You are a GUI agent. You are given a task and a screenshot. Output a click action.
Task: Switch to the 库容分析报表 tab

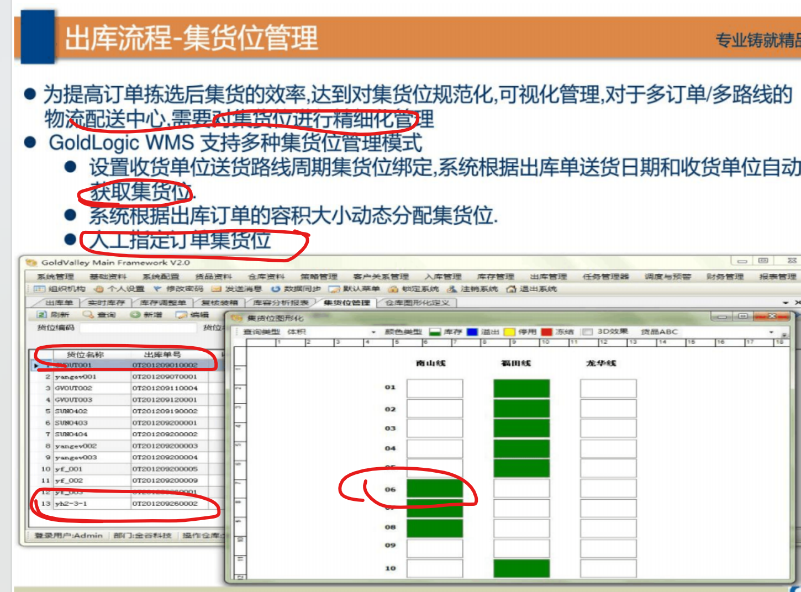tap(281, 303)
